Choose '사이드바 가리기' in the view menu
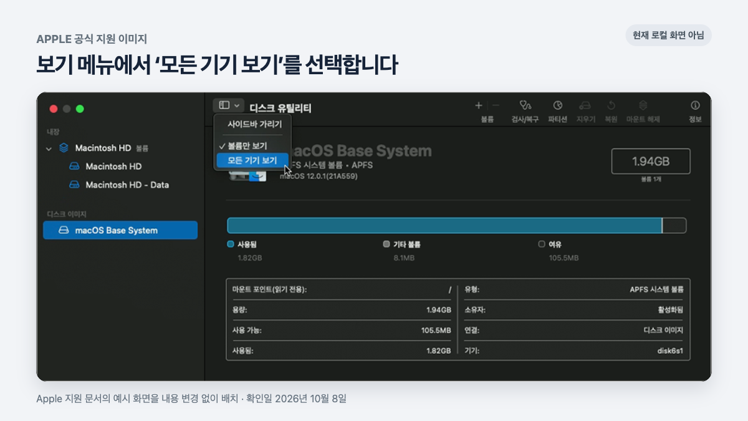The width and height of the screenshot is (748, 421). coord(254,124)
